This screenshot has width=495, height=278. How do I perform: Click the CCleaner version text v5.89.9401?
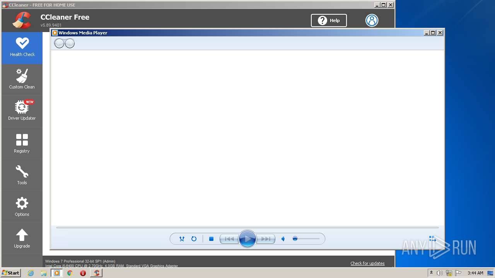click(51, 25)
